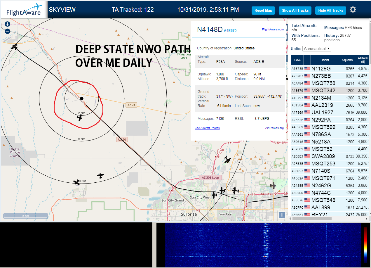Select the N2462G row
371x268 pixels.
coord(330,185)
